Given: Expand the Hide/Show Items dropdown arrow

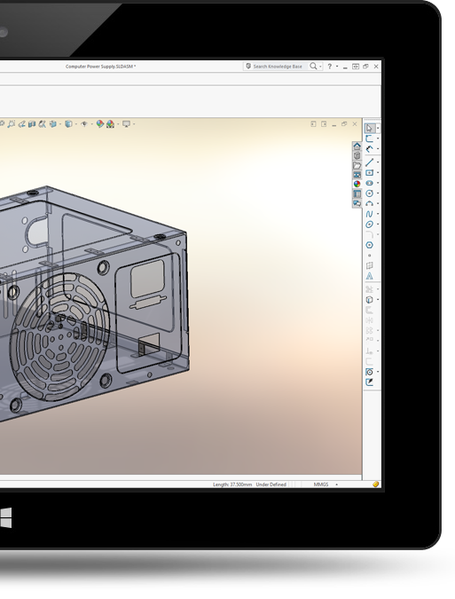Looking at the screenshot, I should (x=92, y=123).
